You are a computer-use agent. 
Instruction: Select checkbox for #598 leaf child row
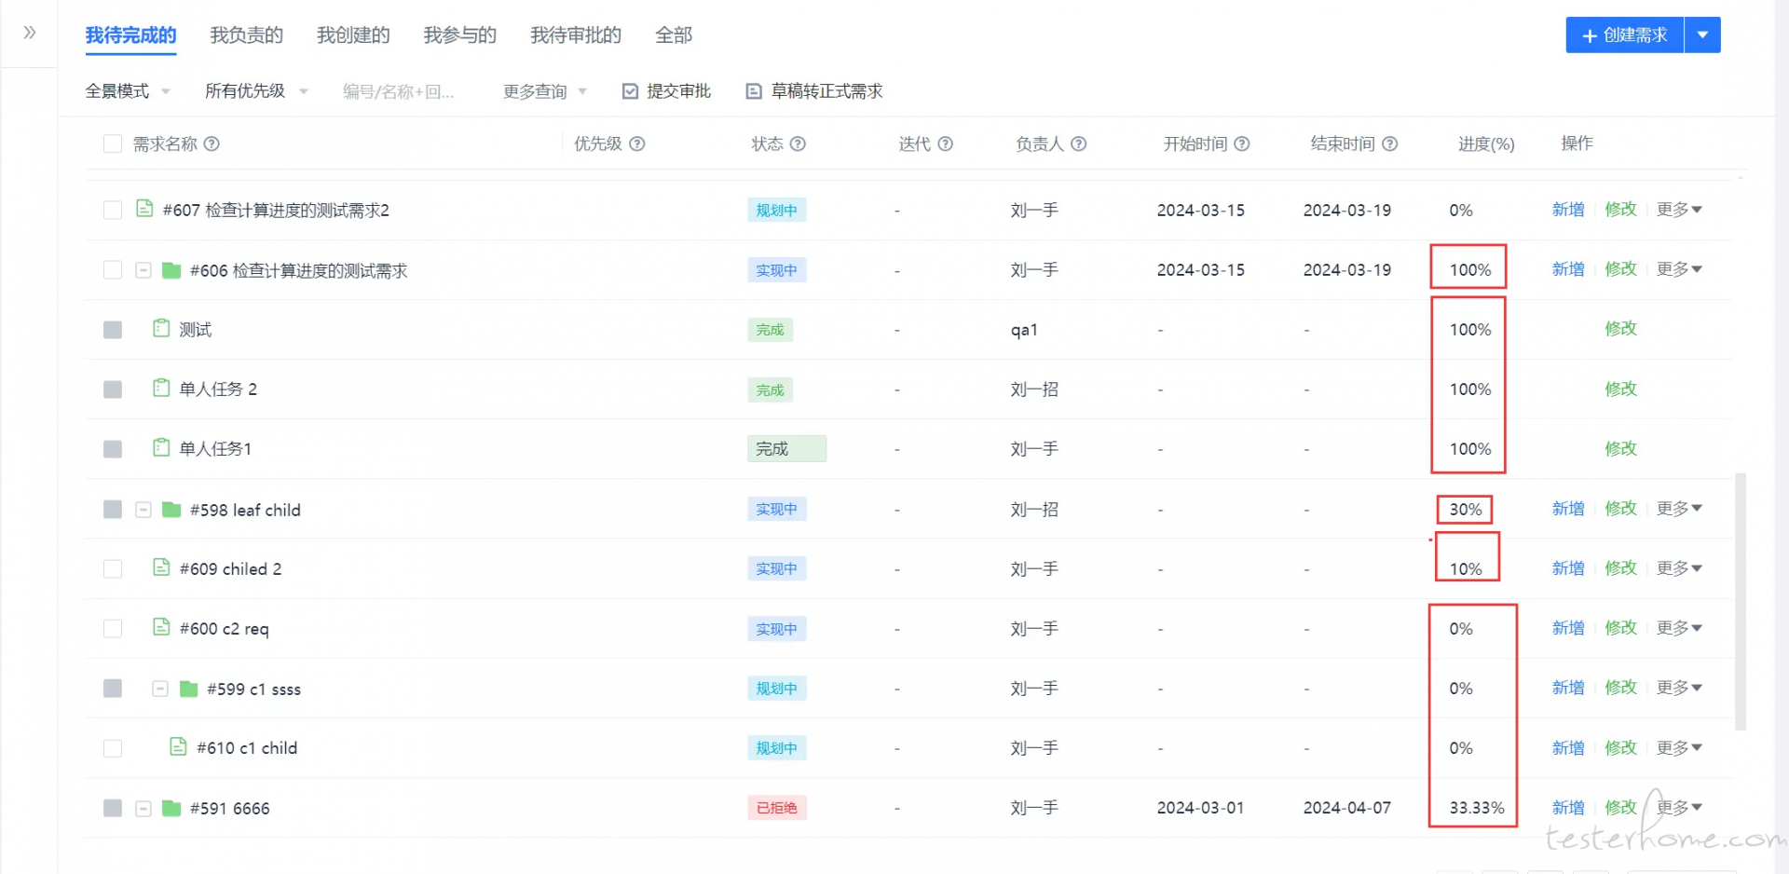point(113,509)
